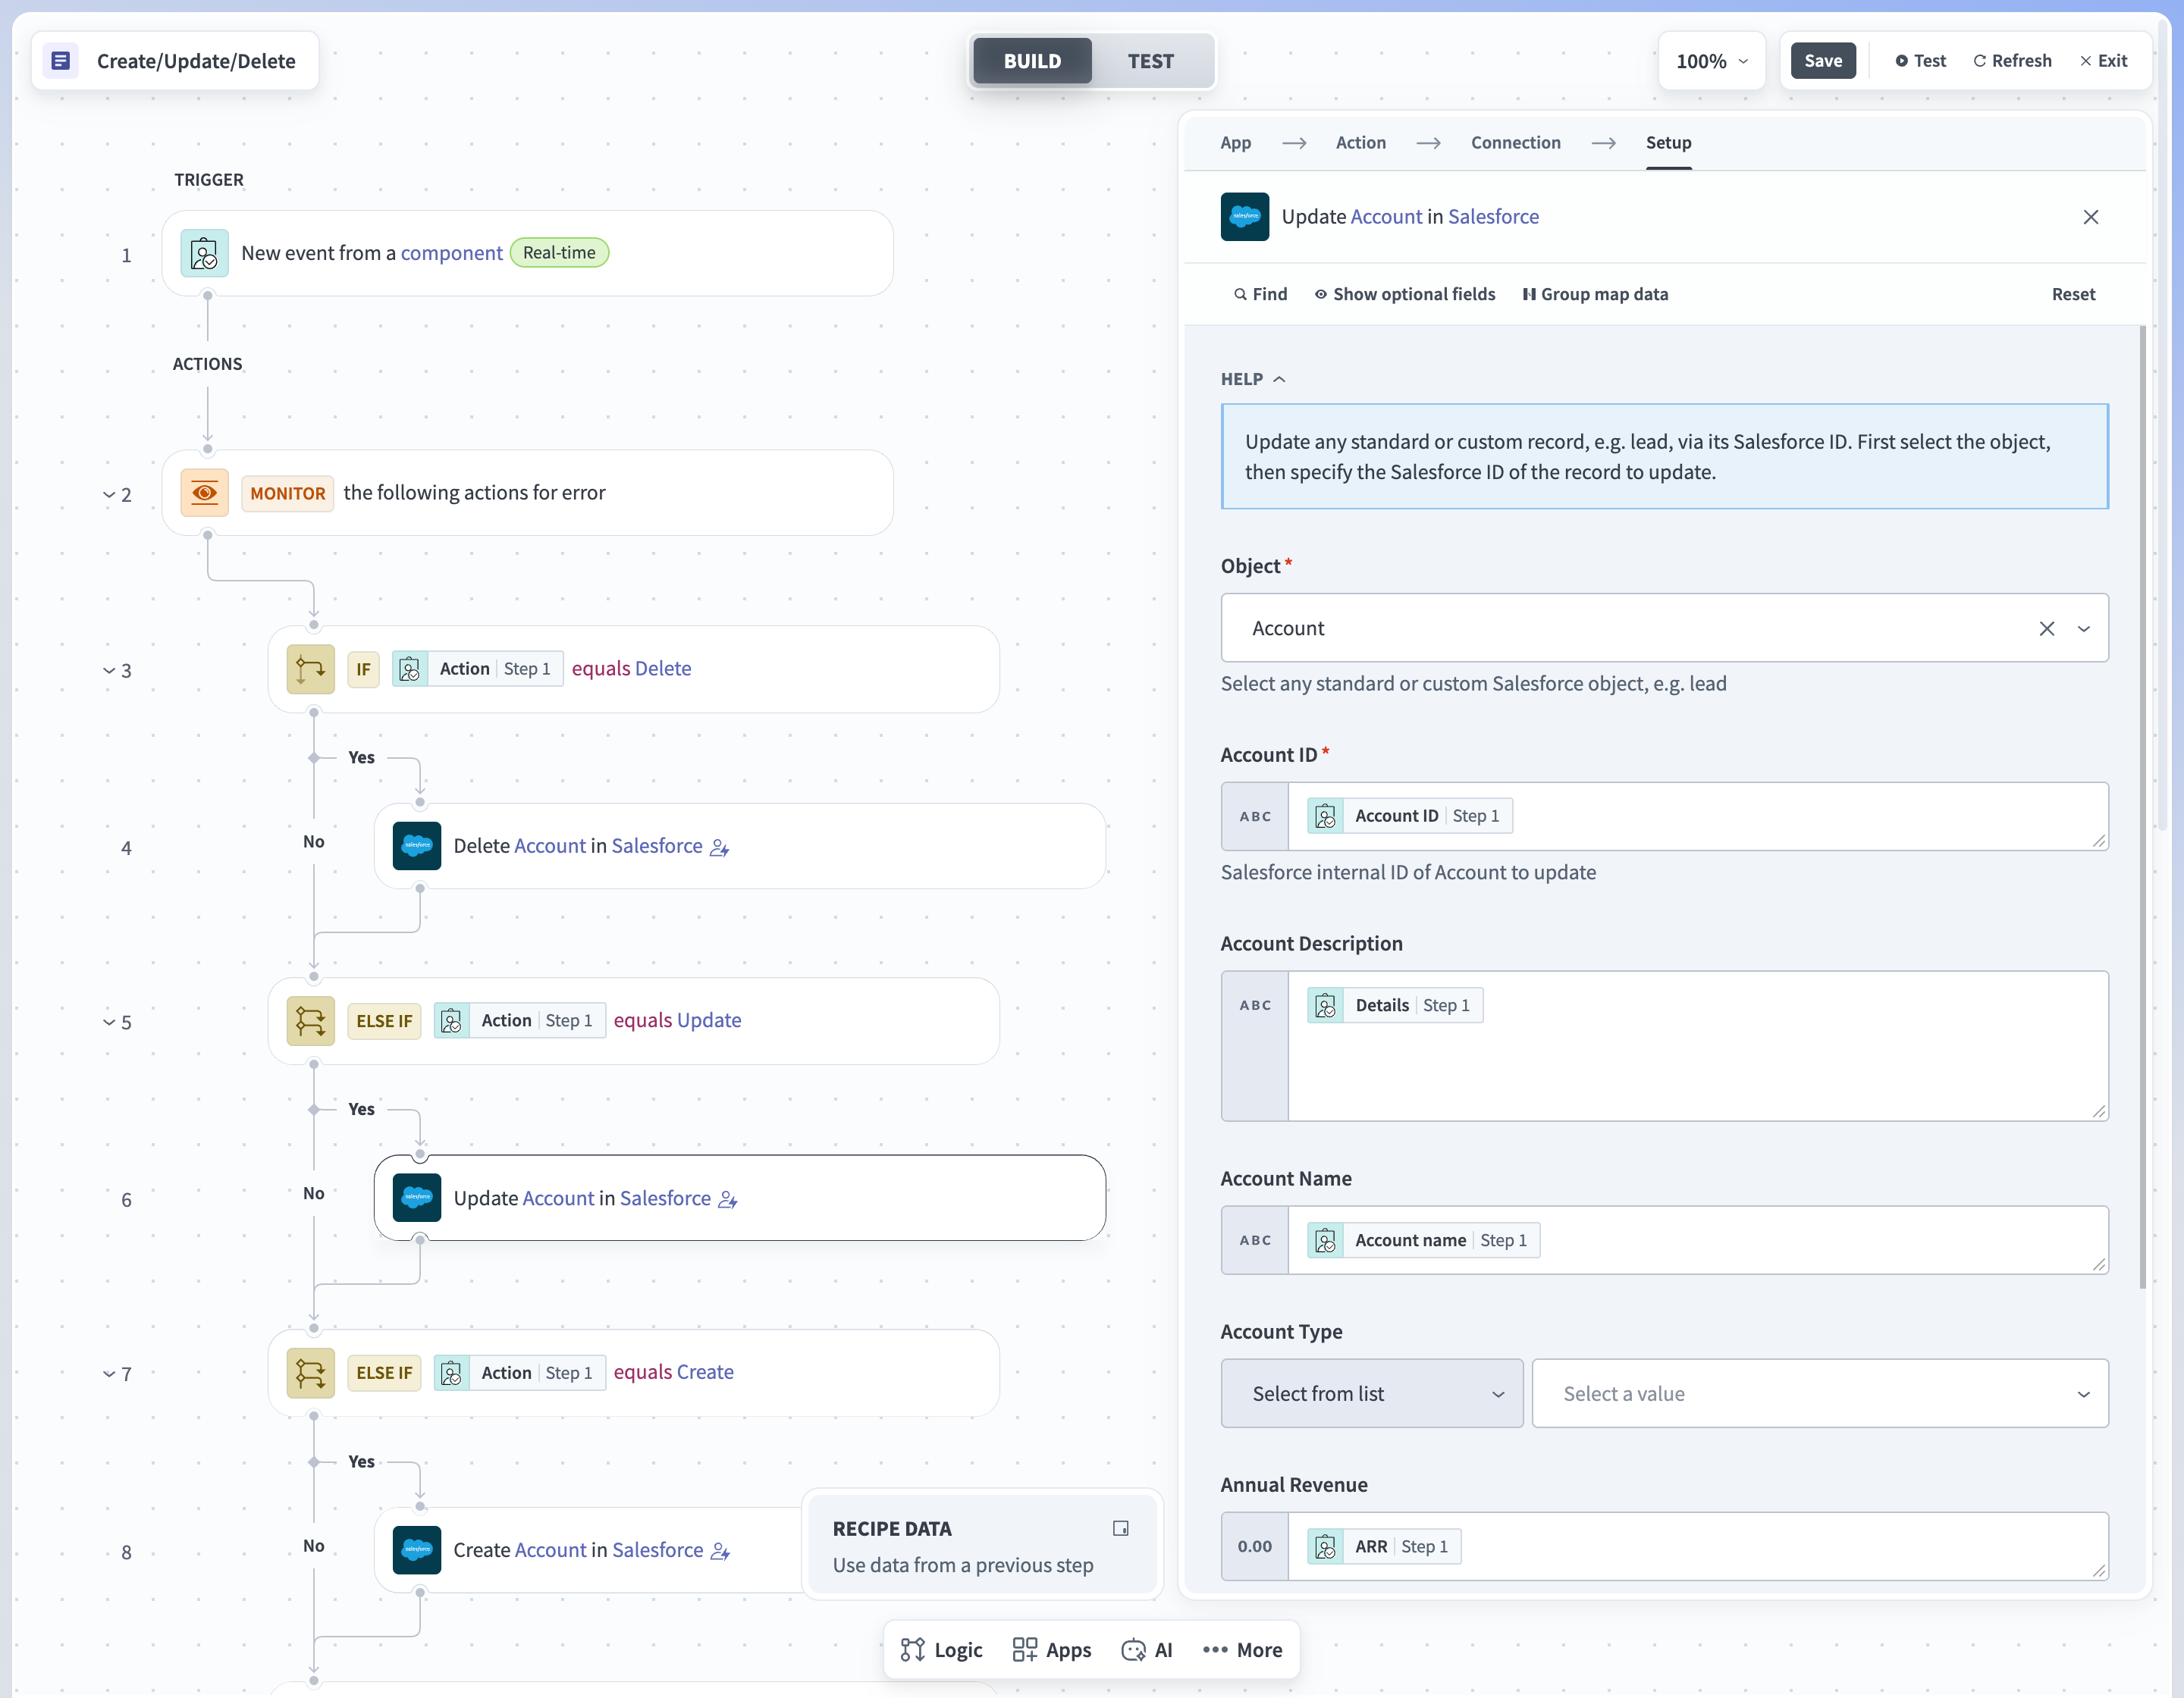
Task: Switch to BUILD mode
Action: (1032, 61)
